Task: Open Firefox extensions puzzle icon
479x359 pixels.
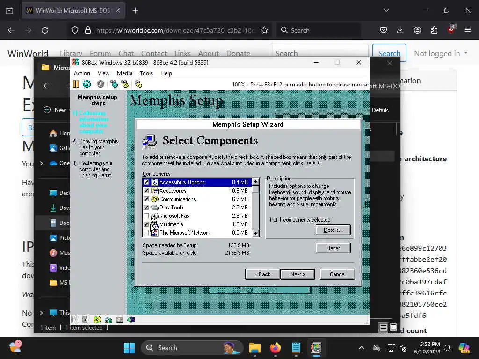Action: 434,30
